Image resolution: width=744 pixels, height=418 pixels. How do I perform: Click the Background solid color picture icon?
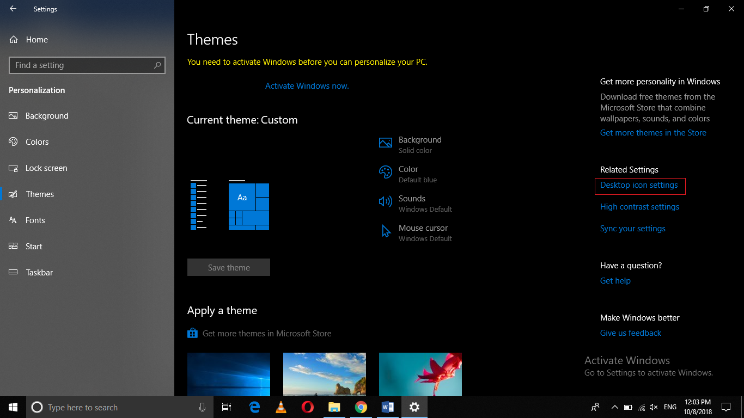[385, 143]
